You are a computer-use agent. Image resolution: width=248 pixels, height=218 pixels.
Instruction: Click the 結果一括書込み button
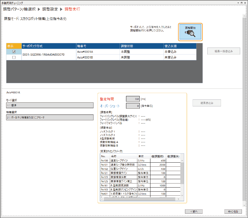point(224,51)
